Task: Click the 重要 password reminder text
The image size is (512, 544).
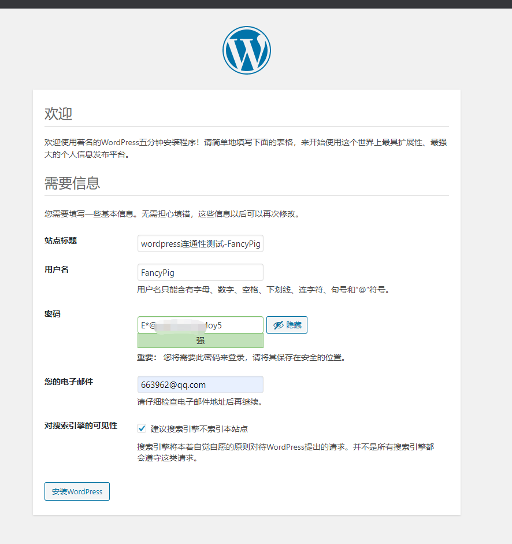Action: point(243,357)
